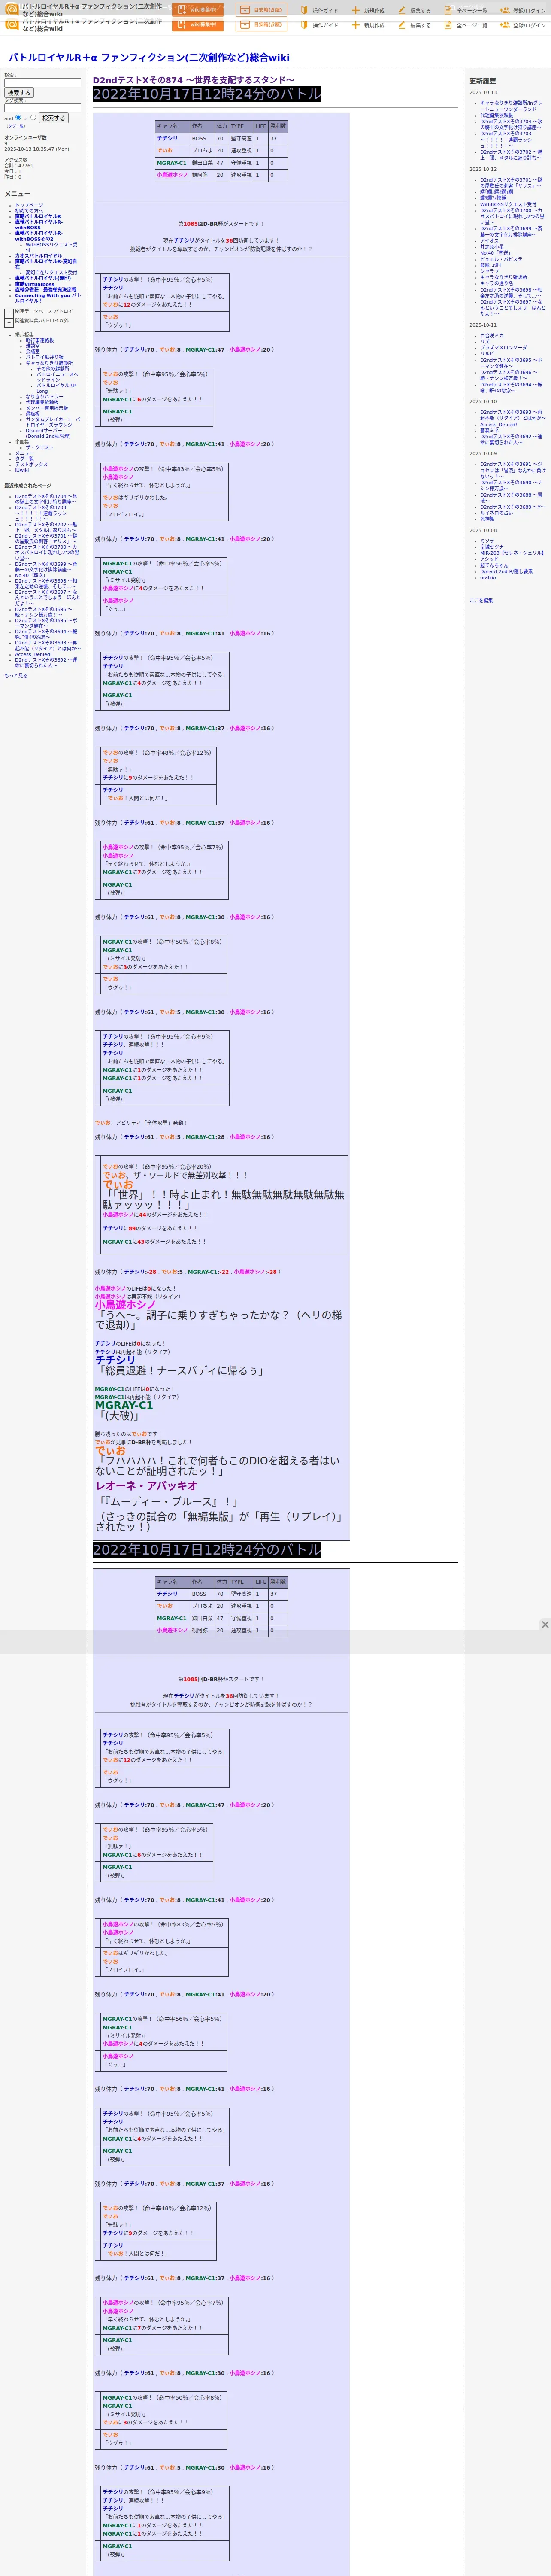Select the 'and' tag search radio button
This screenshot has height=2576, width=551.
[x=18, y=117]
